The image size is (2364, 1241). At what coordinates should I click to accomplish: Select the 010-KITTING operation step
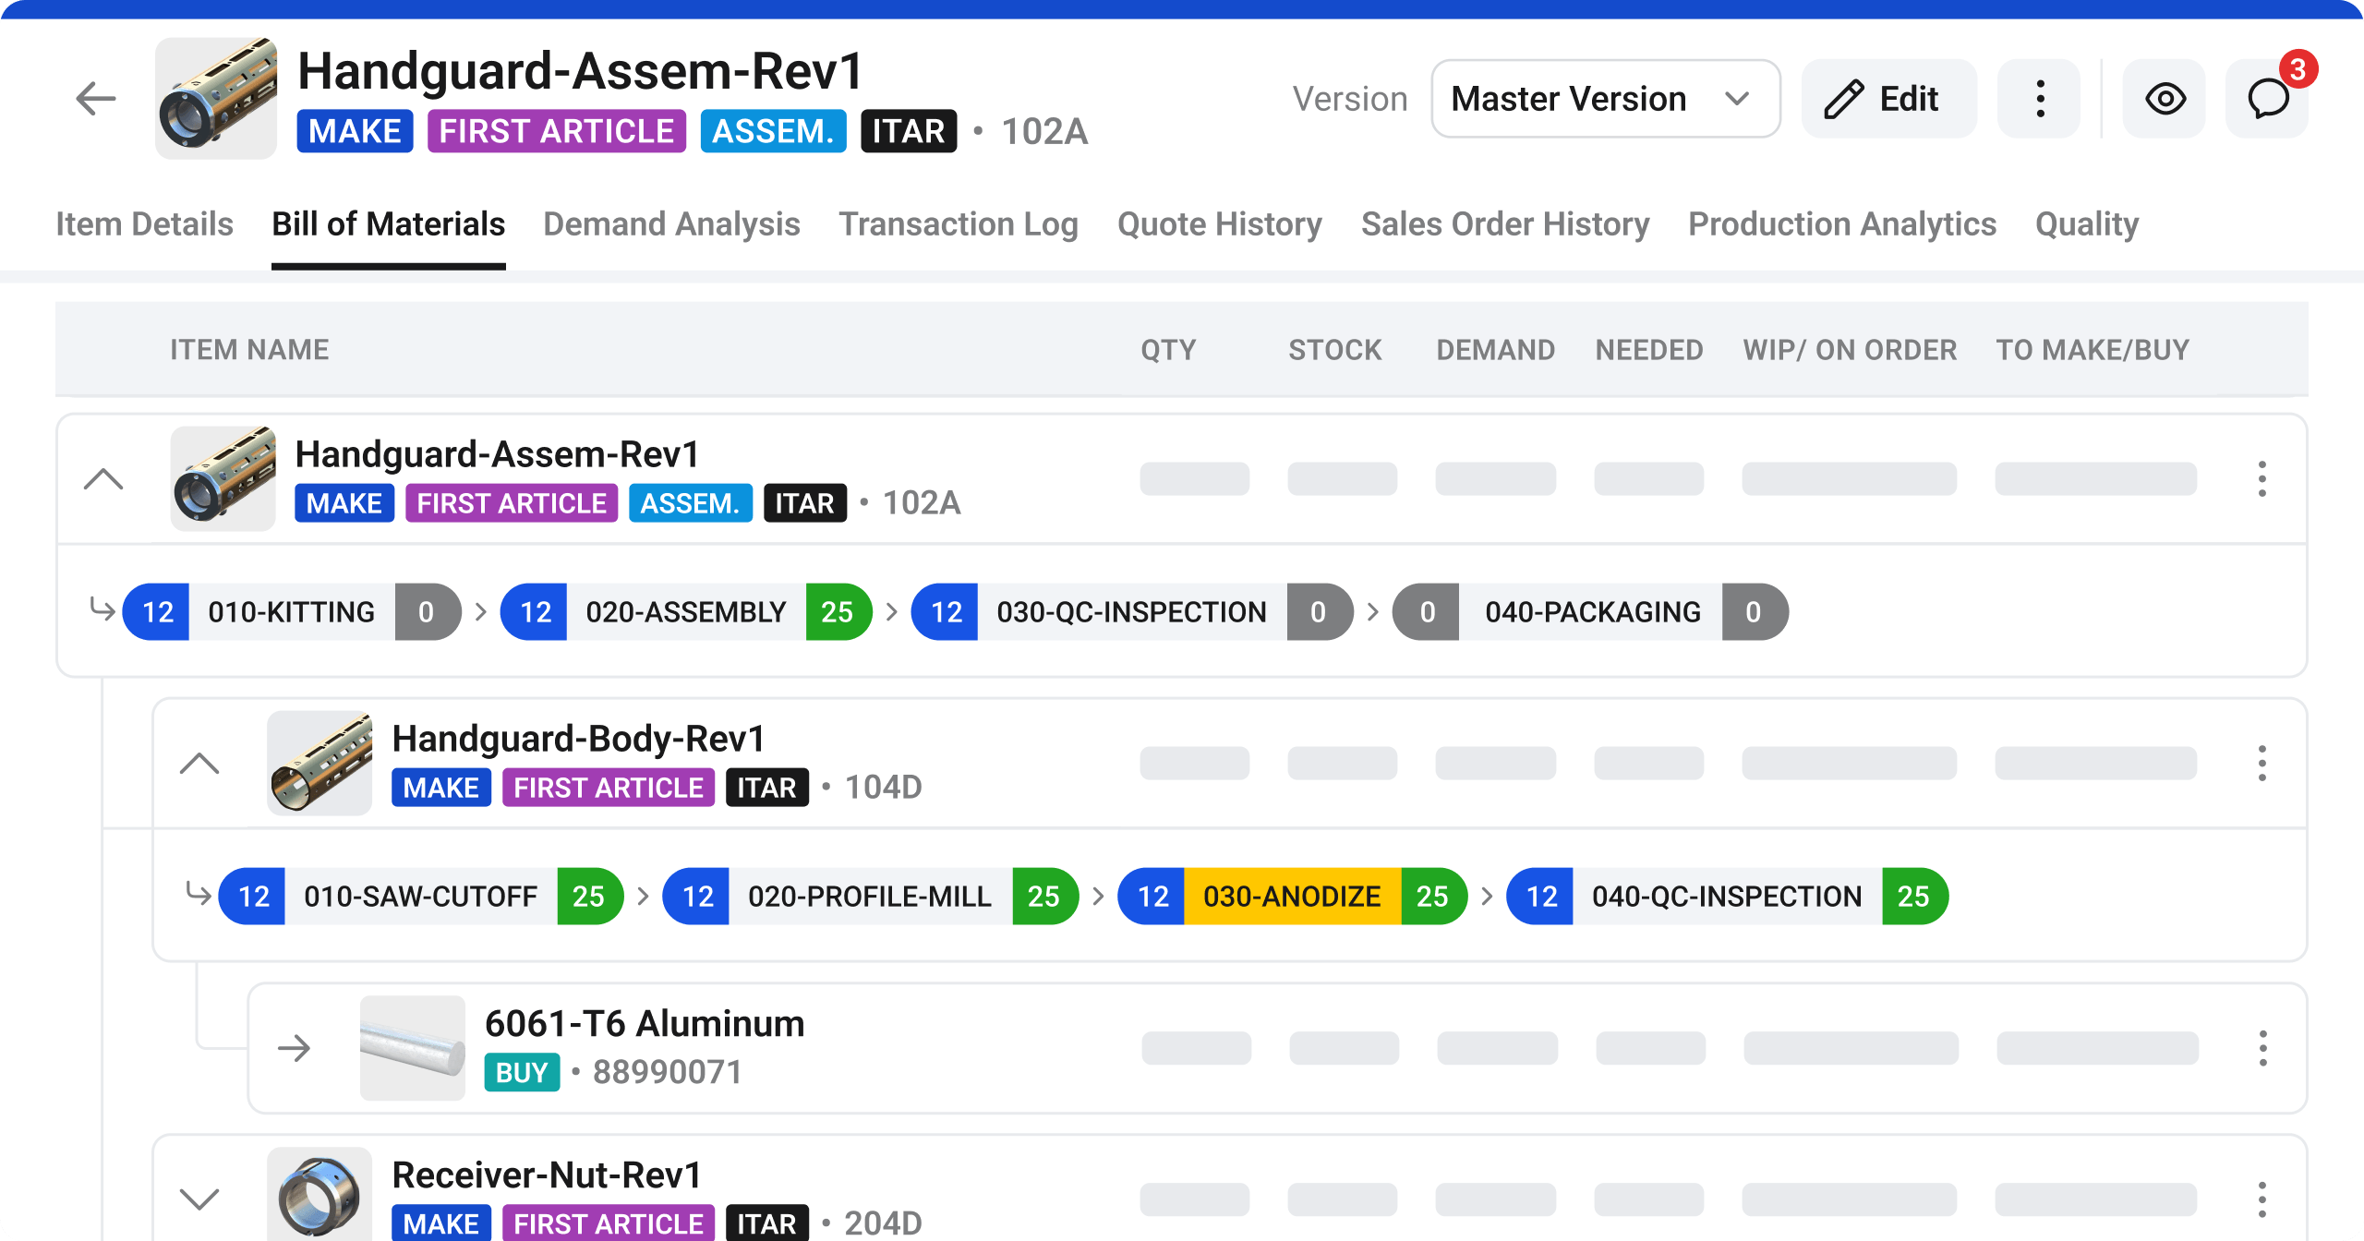(292, 611)
